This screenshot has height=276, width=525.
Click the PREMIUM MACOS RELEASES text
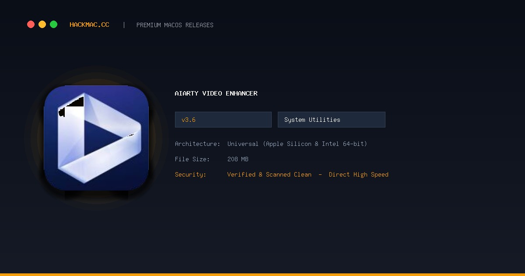pos(175,25)
